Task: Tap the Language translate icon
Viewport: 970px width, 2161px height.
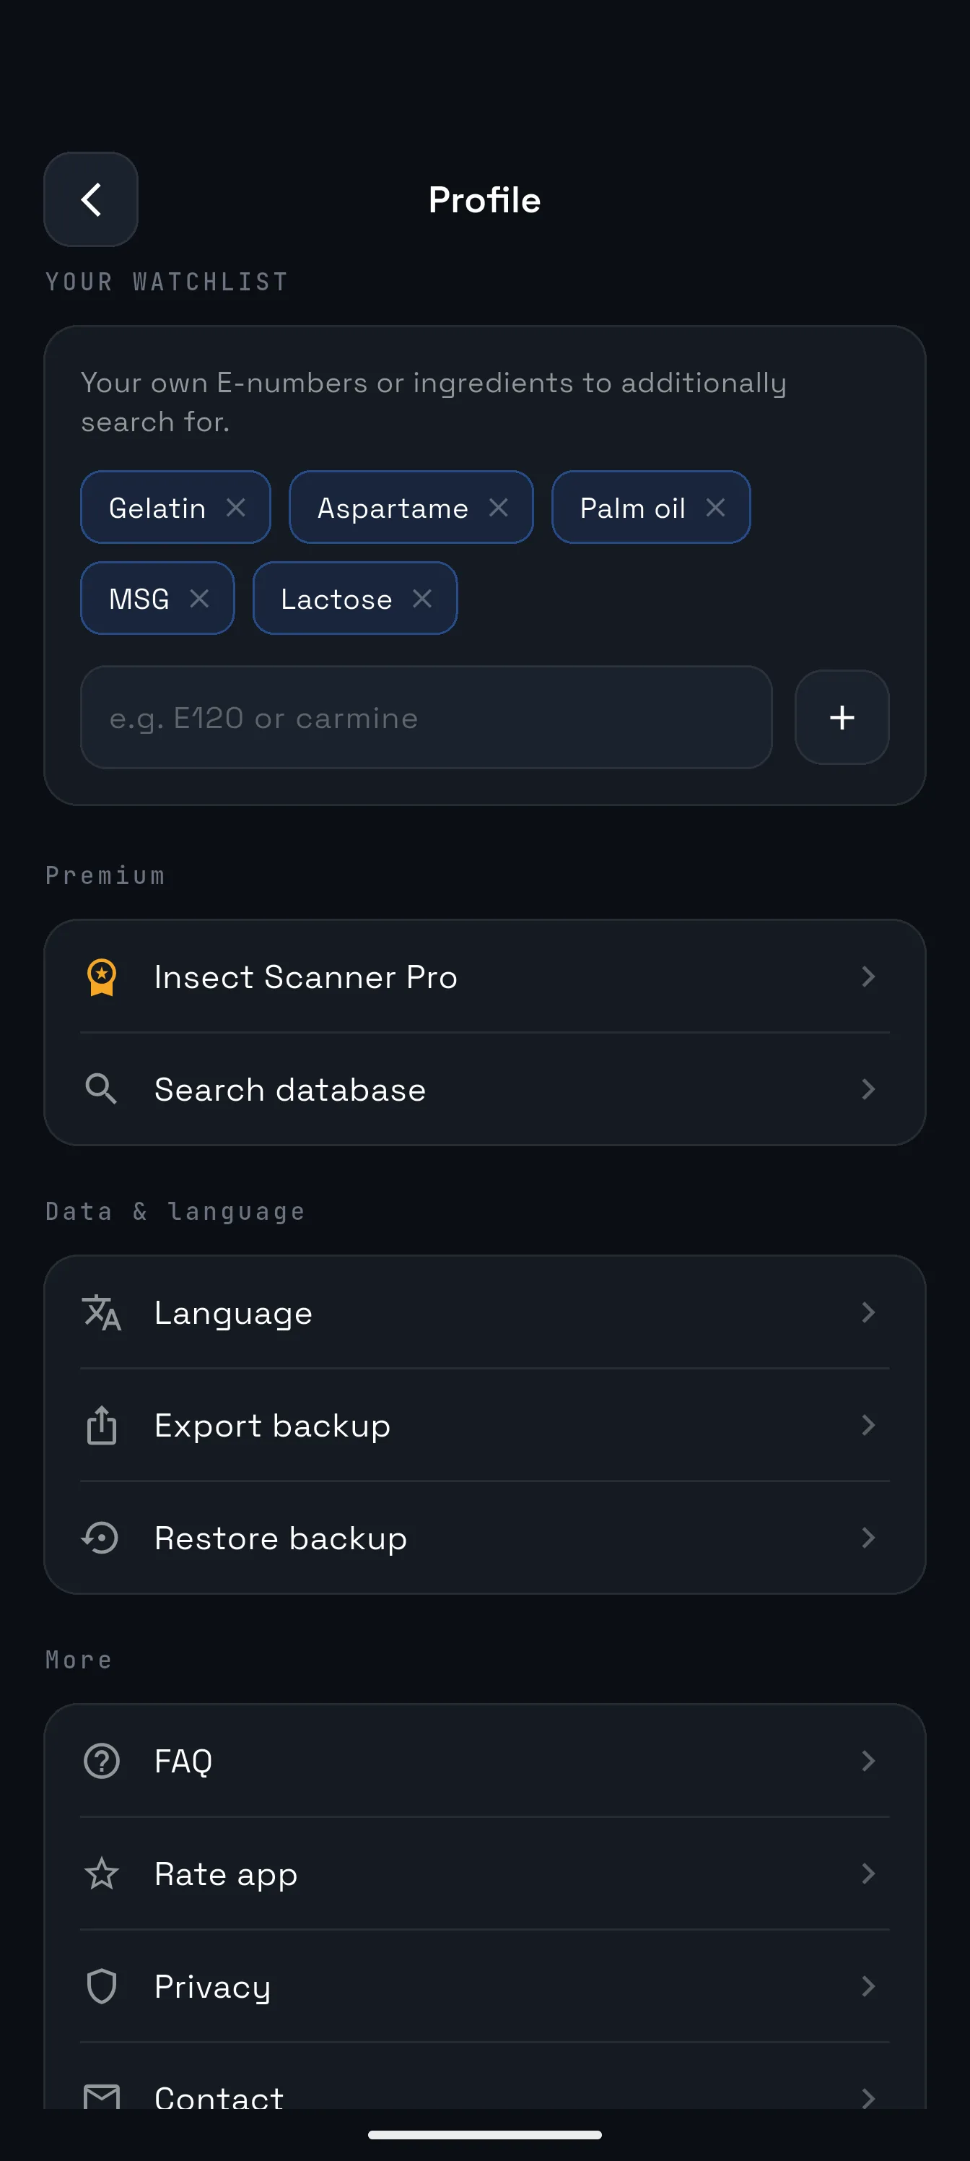Action: (x=102, y=1312)
